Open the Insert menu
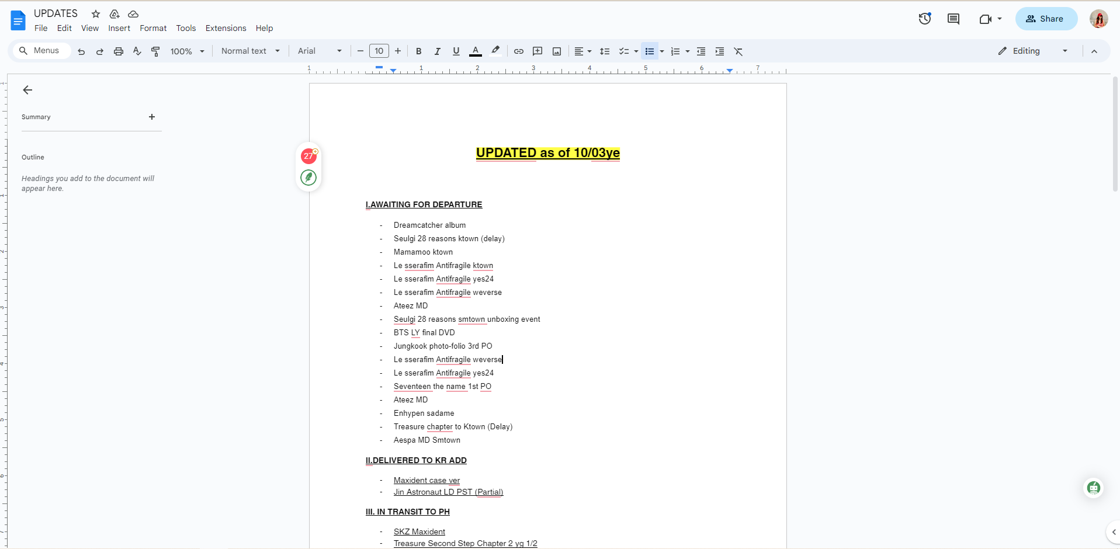Viewport: 1120px width, 549px height. (x=119, y=28)
